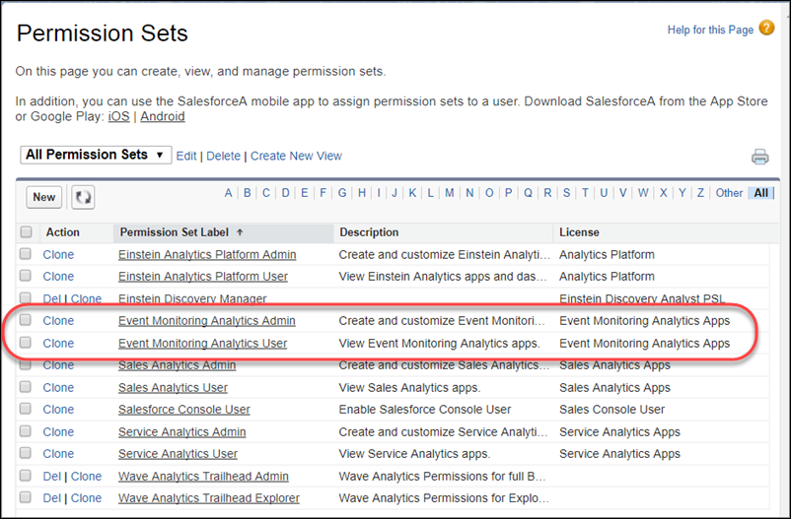Filter list by letter S

click(x=566, y=193)
